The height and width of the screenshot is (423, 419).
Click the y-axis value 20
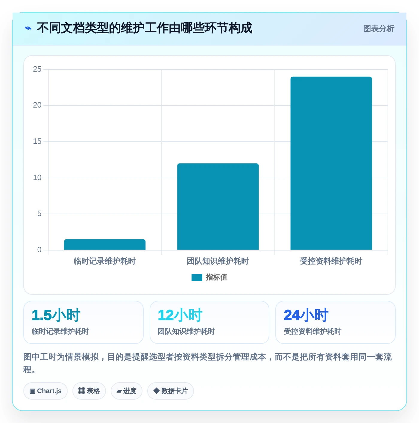click(x=37, y=105)
